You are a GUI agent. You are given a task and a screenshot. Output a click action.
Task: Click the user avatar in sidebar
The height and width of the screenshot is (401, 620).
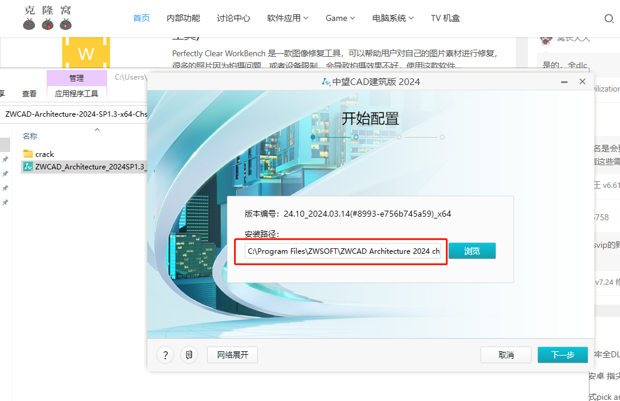(x=546, y=39)
